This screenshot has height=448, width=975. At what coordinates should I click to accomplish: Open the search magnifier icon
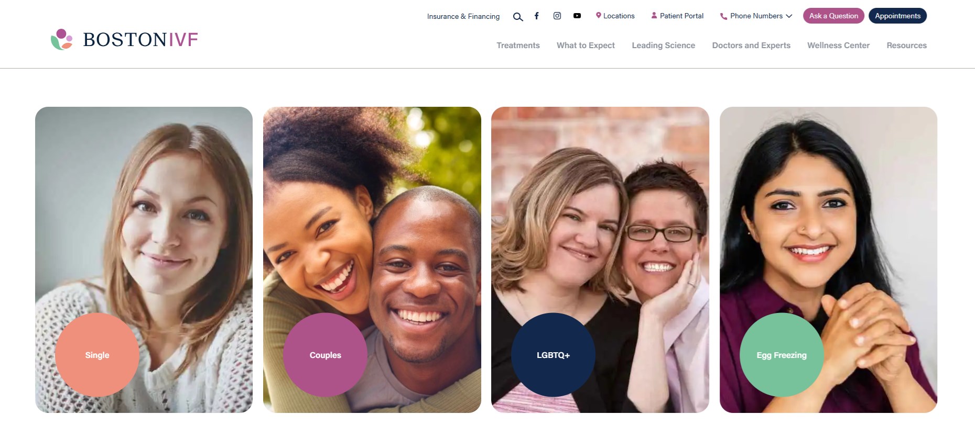518,17
